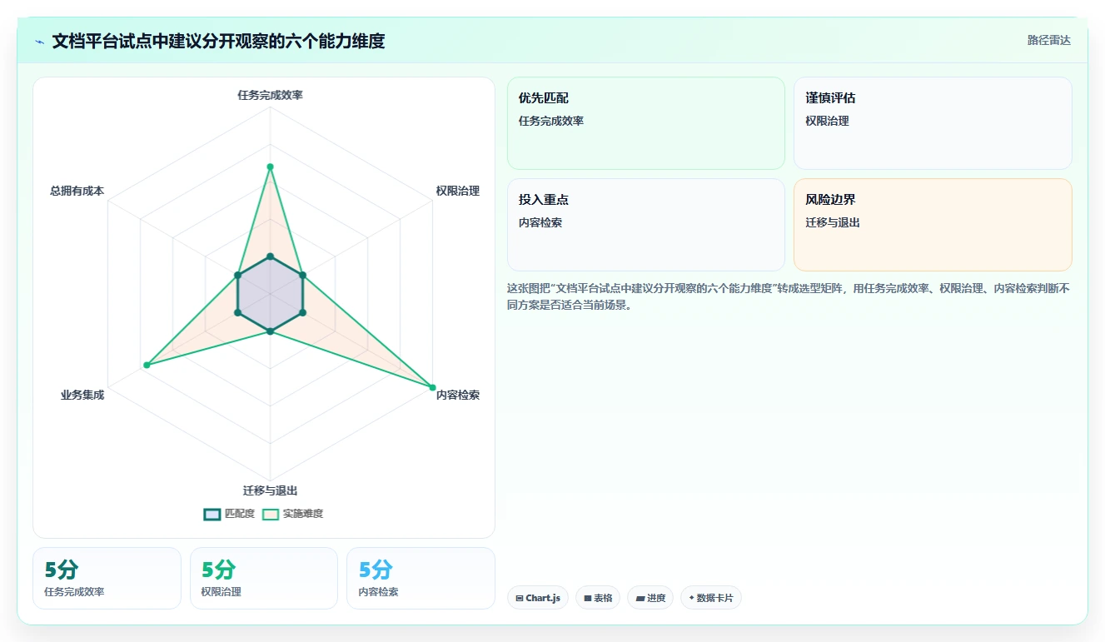
Task: Click the 内容检索 radar axis label
Action: [458, 395]
